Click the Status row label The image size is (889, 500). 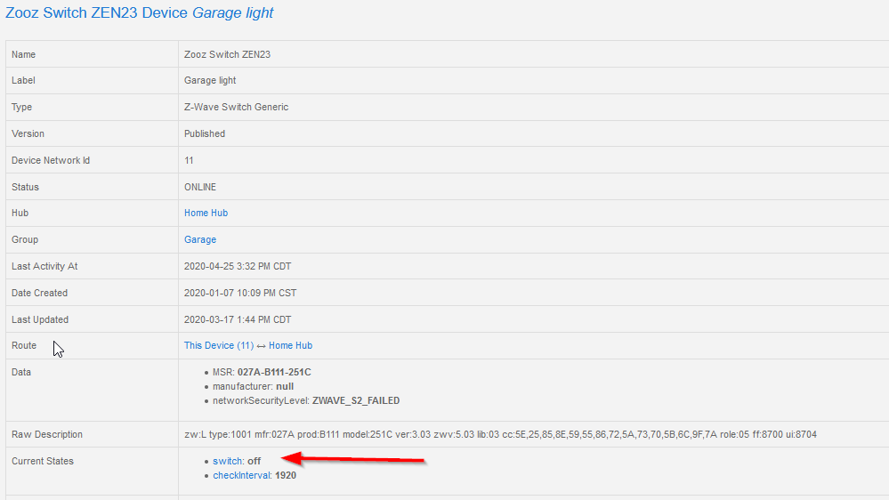[25, 187]
